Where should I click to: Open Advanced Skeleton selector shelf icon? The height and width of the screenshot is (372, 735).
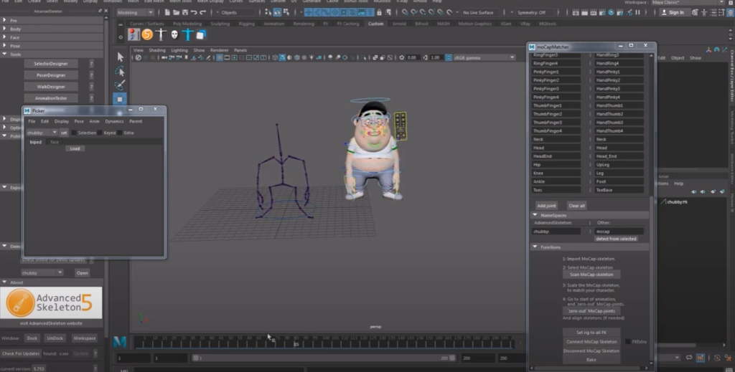coord(134,34)
